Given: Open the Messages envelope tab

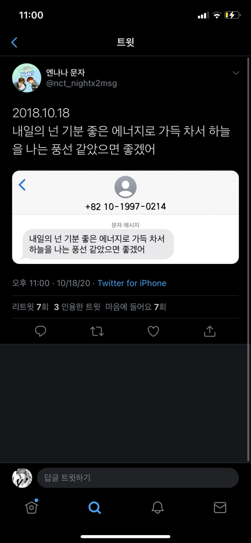Looking at the screenshot, I should click(x=220, y=507).
